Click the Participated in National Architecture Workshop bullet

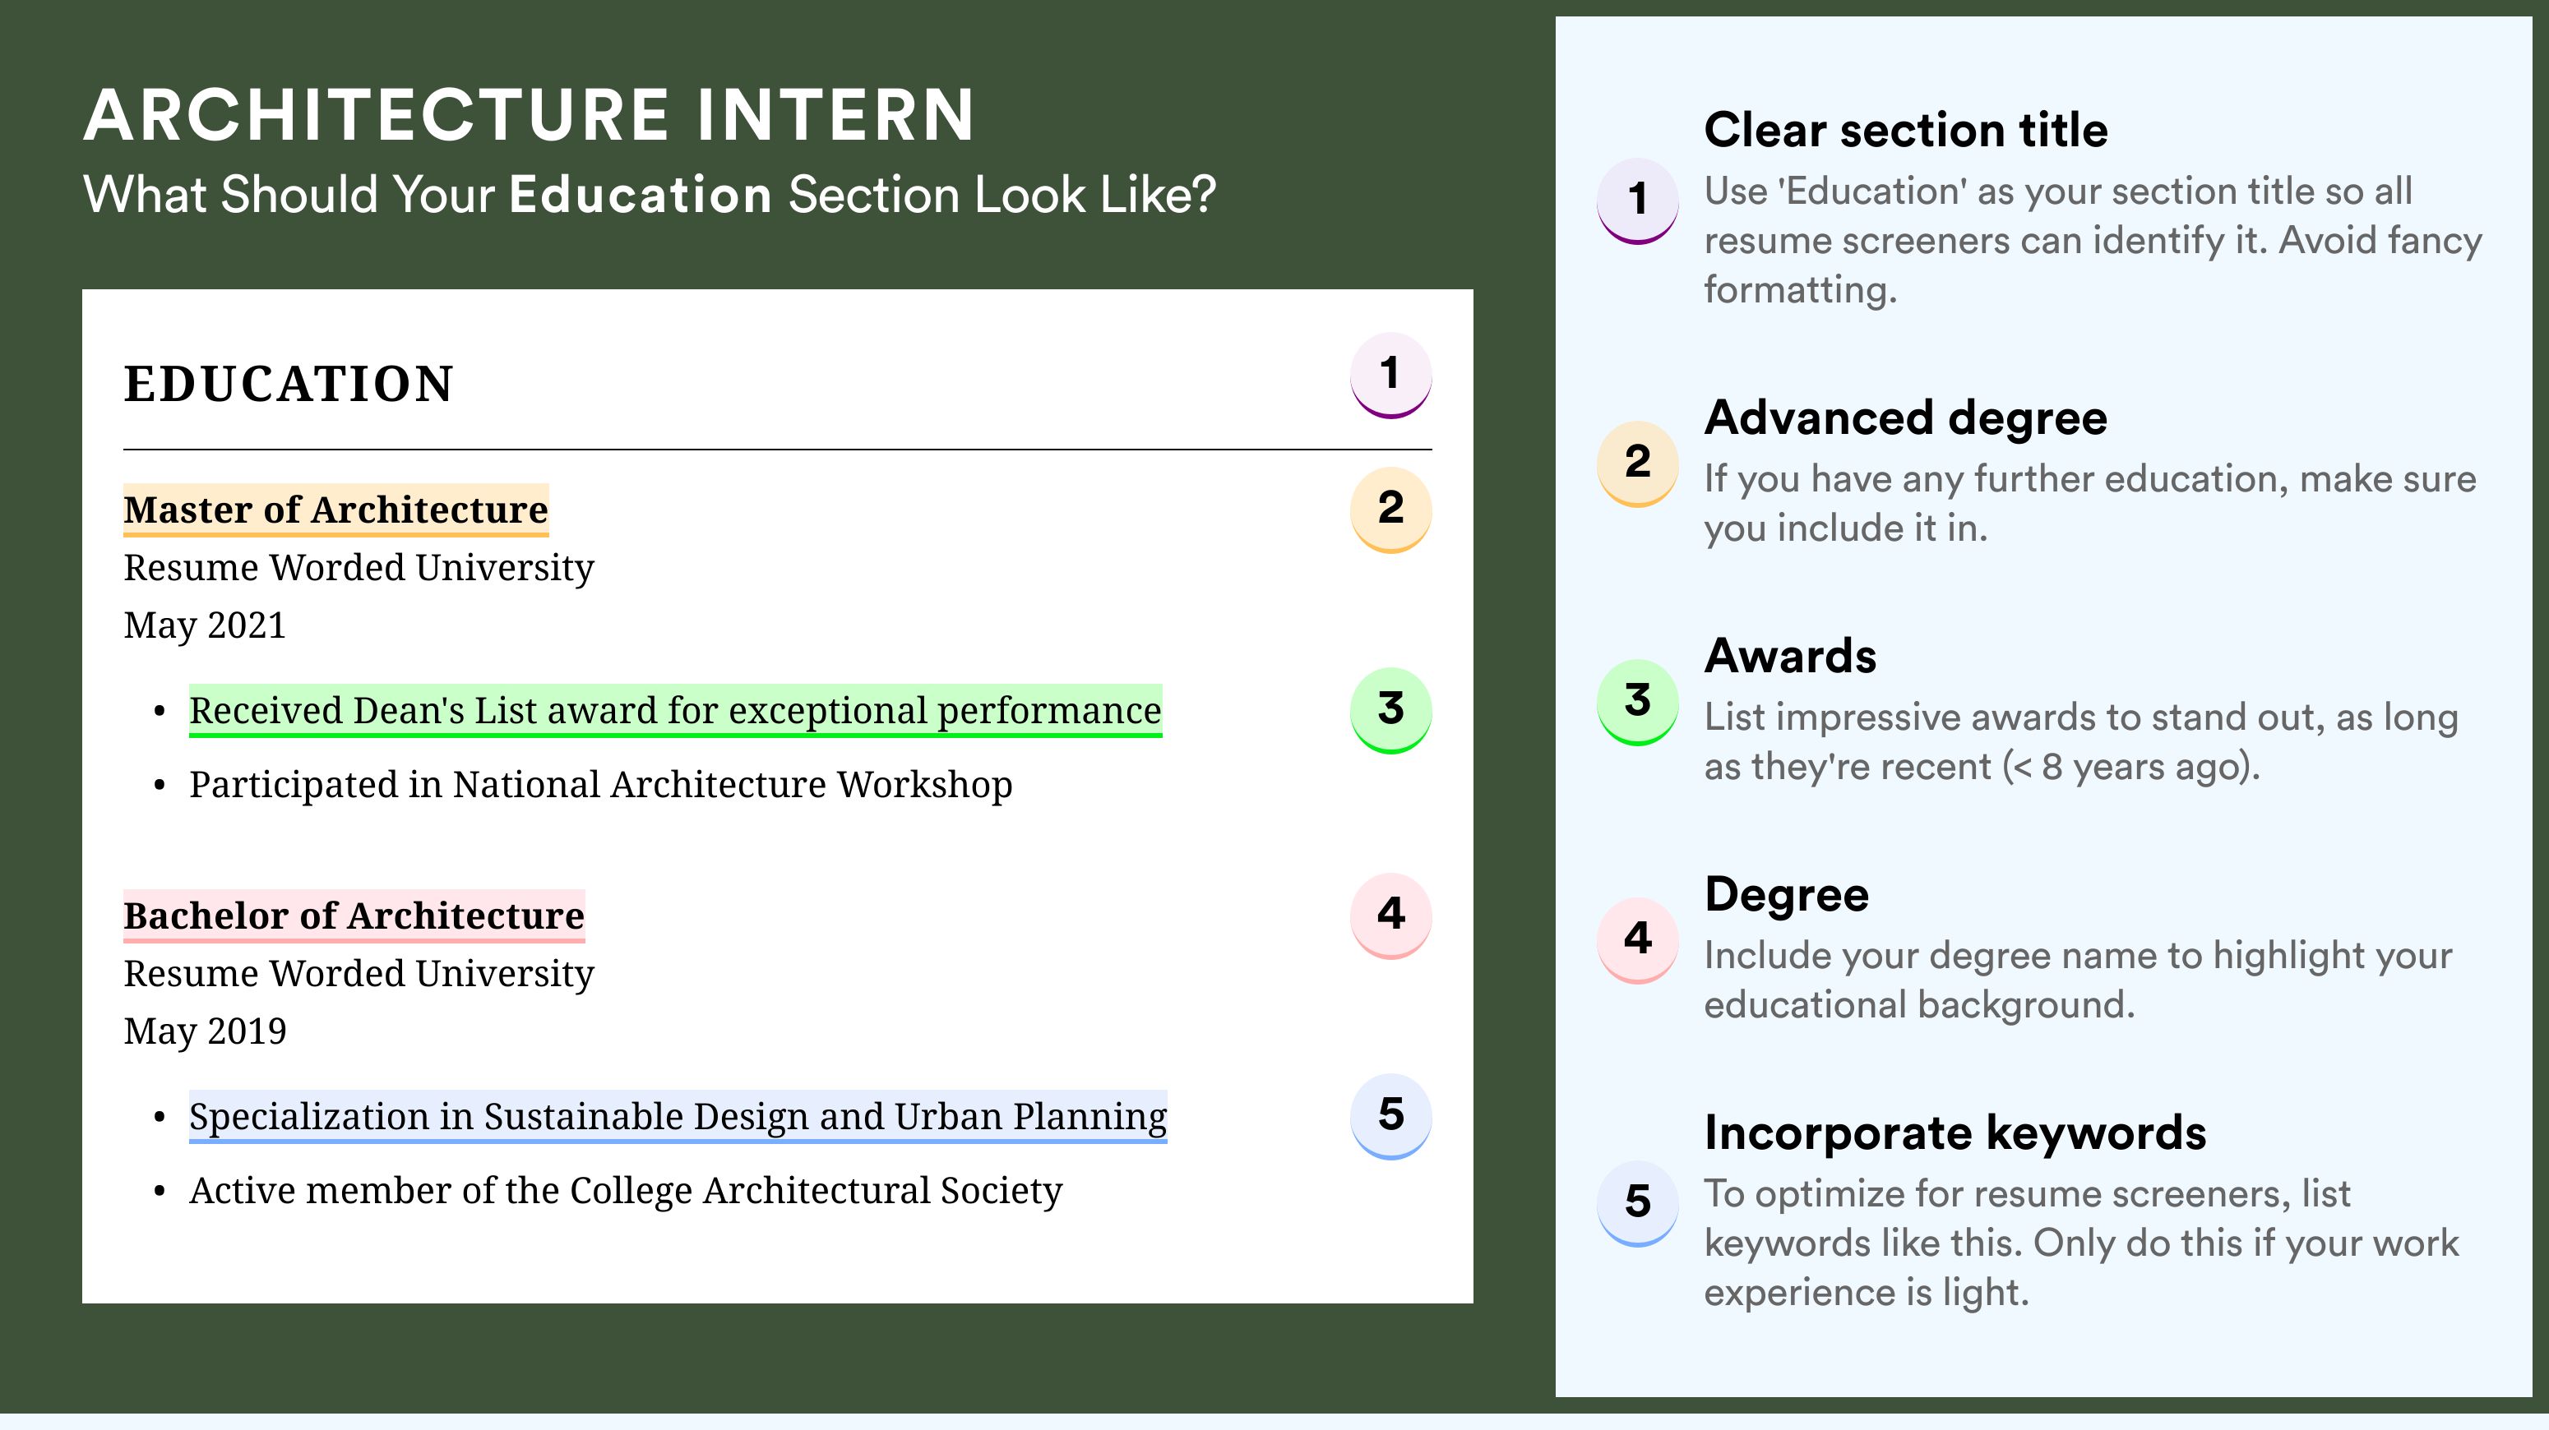tap(600, 784)
